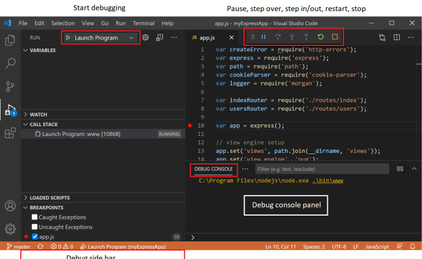This screenshot has height=259, width=422.
Task: Open the File menu
Action: click(x=23, y=23)
